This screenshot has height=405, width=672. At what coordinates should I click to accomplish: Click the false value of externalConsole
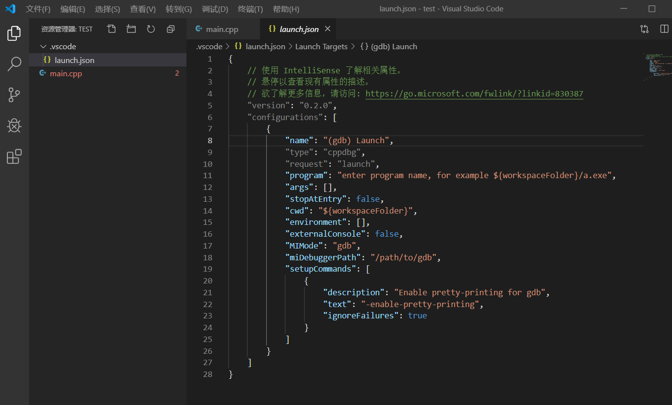pyautogui.click(x=387, y=234)
